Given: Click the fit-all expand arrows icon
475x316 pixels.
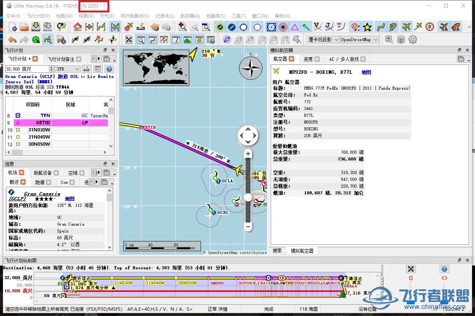Looking at the screenshot, I should (129, 40).
